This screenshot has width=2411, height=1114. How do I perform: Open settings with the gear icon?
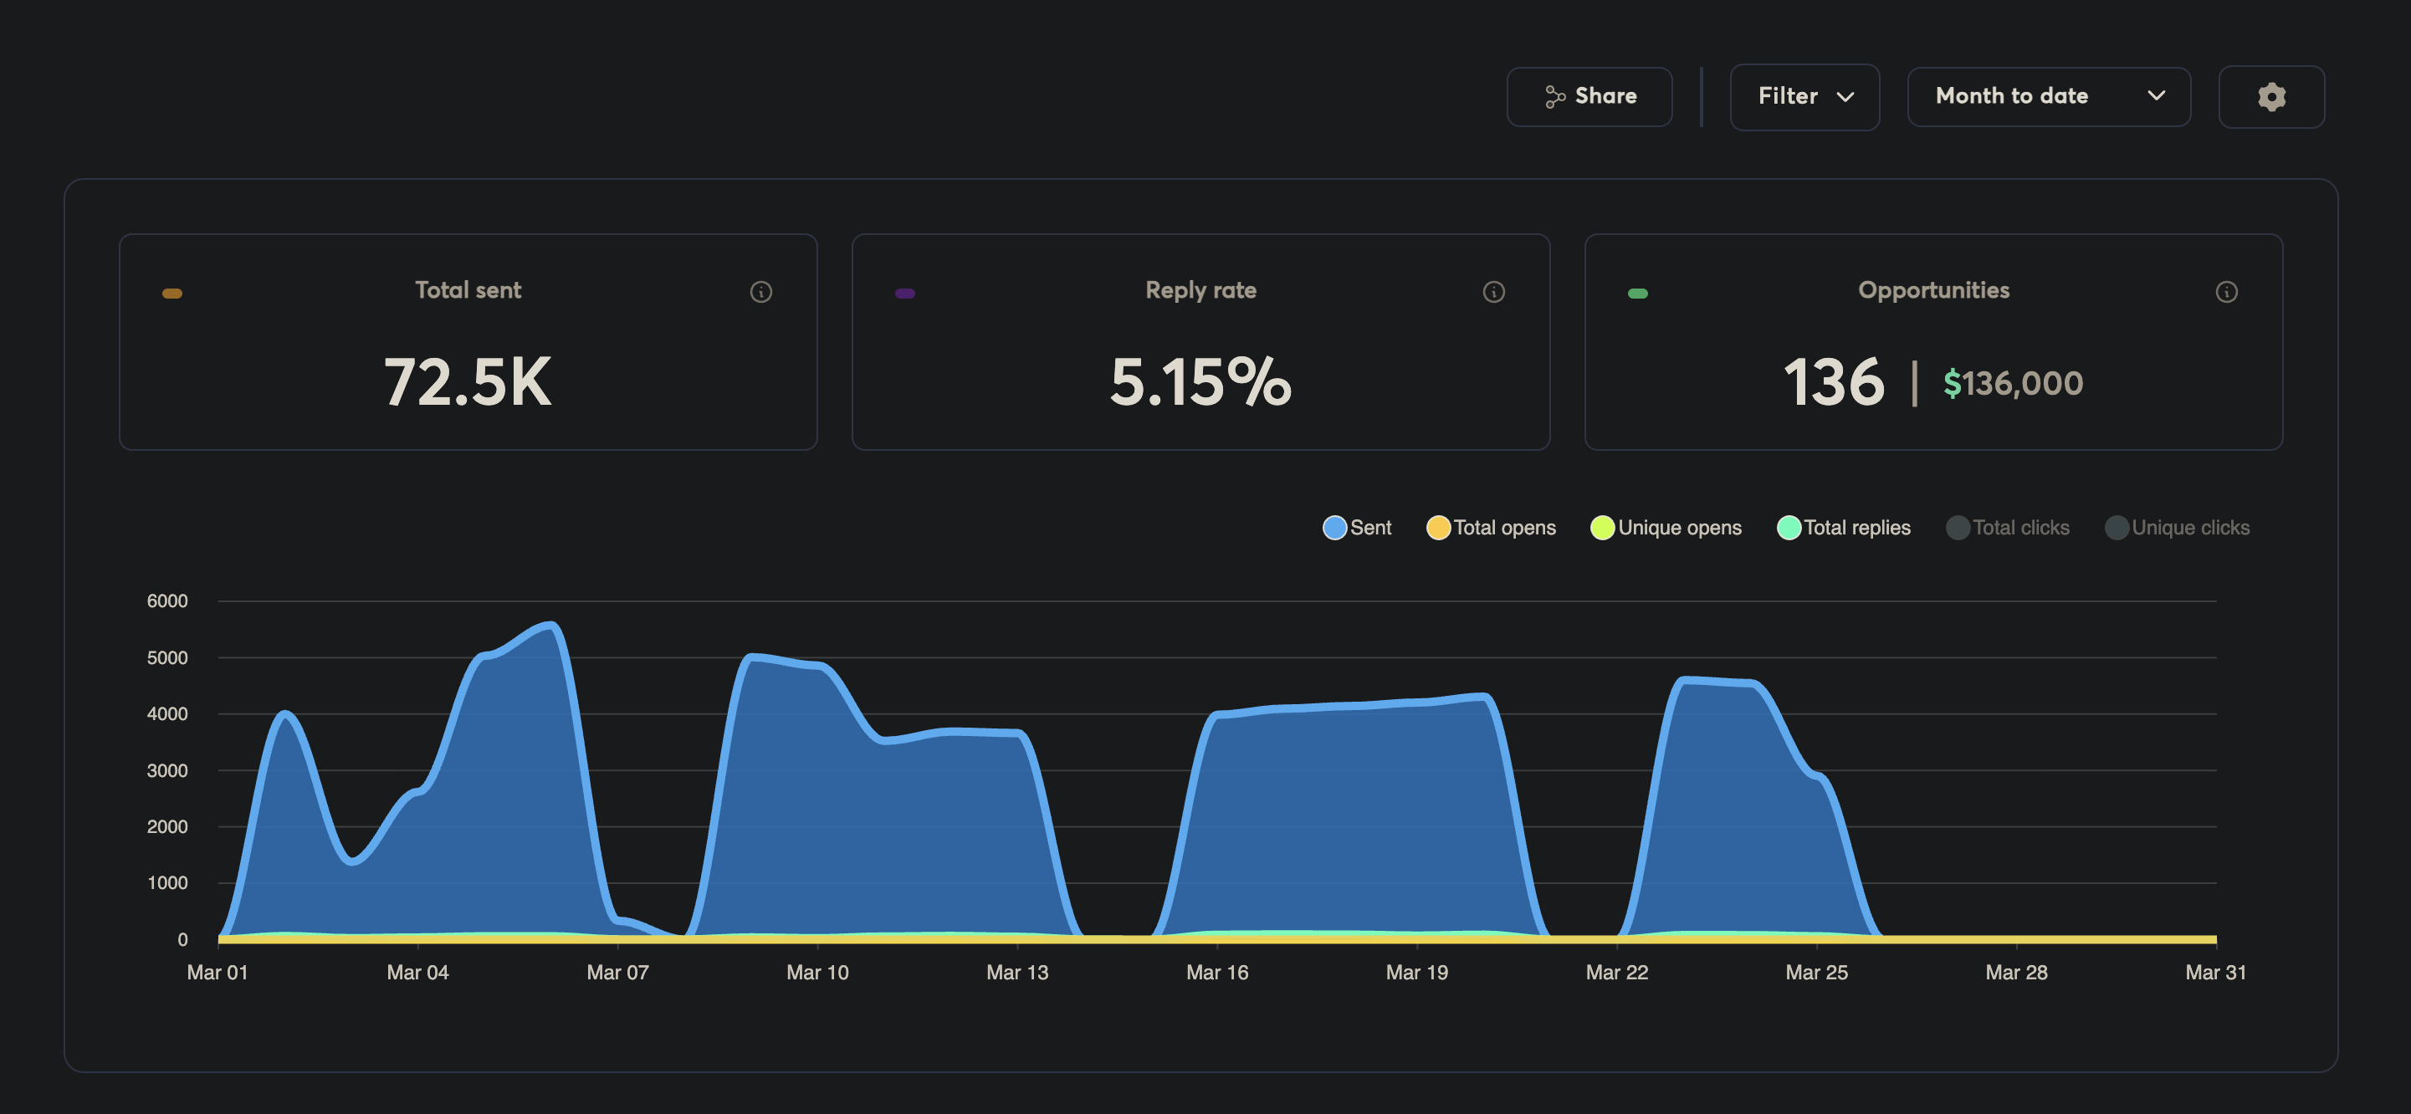[x=2270, y=96]
